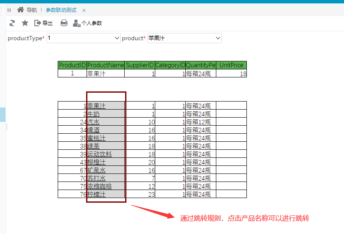Click the UnitPrice value 18
This screenshot has width=344, height=234.
232,74
